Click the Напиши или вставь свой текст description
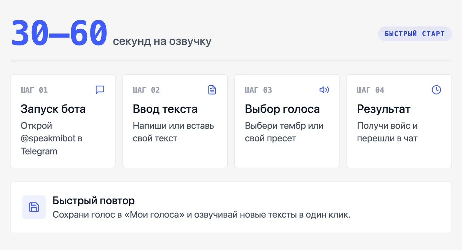This screenshot has width=462, height=250. tap(173, 132)
